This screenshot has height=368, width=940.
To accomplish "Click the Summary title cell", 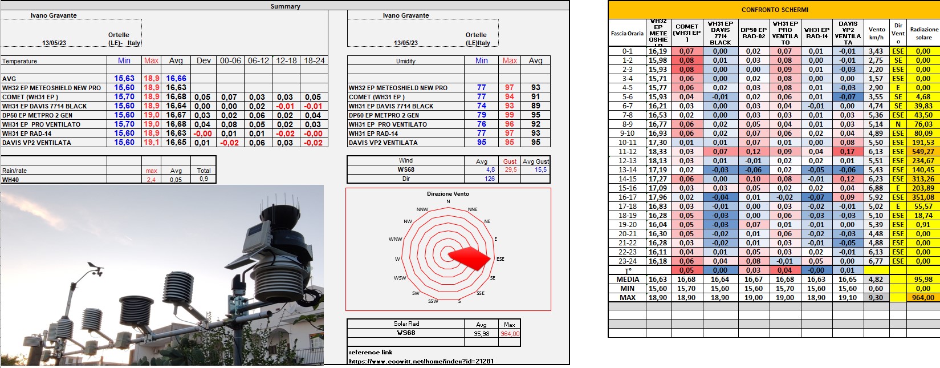I will [x=285, y=6].
